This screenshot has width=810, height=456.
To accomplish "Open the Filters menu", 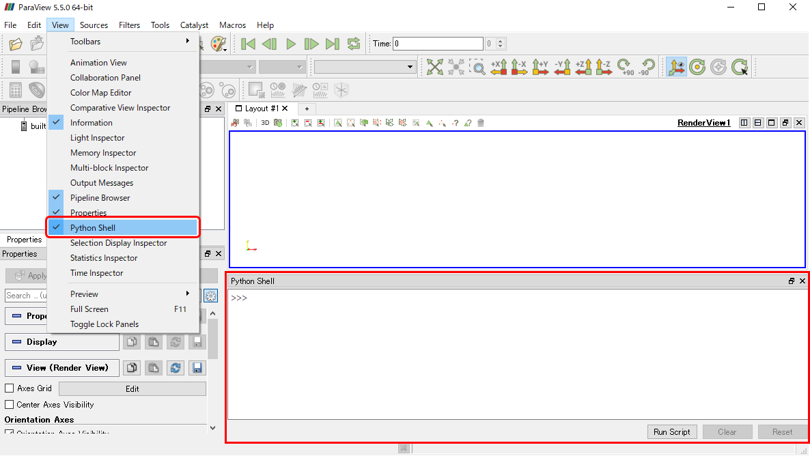I will [x=129, y=25].
